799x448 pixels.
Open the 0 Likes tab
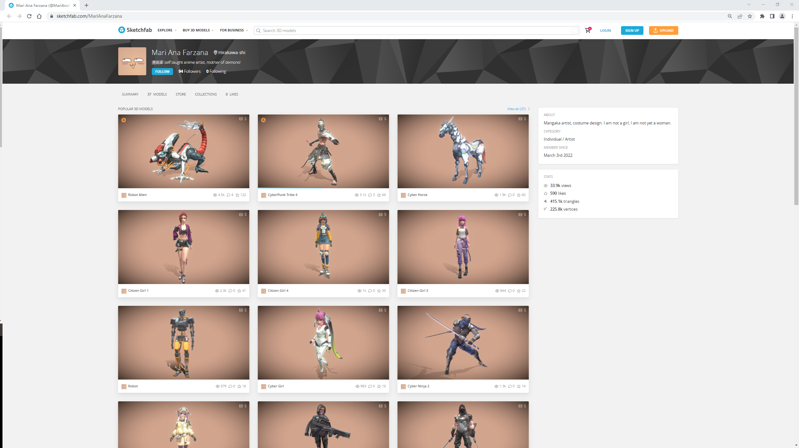pyautogui.click(x=232, y=94)
